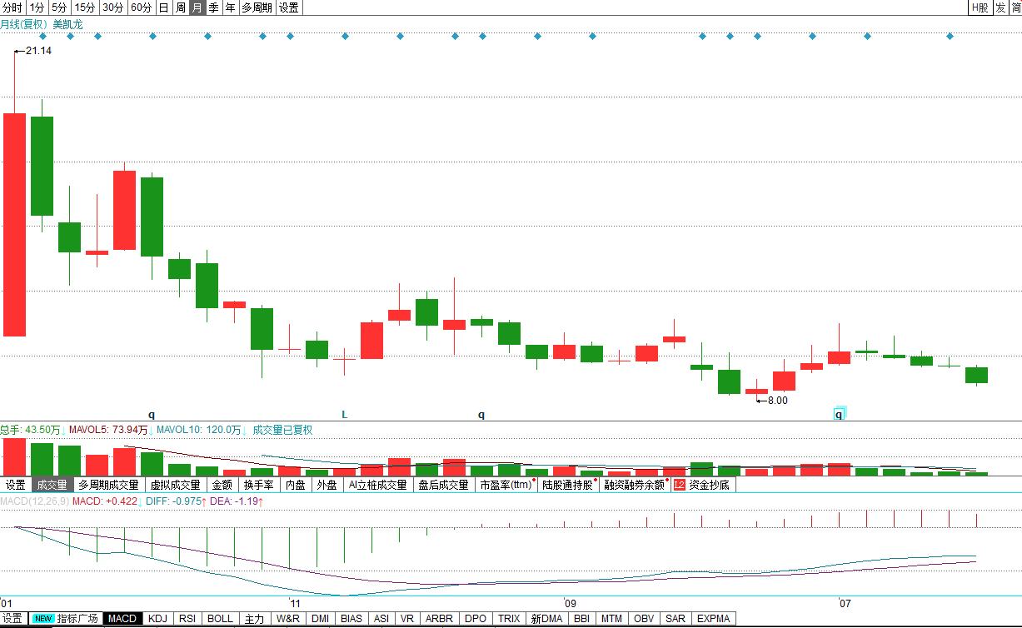Select the 5分 period tab

58,7
